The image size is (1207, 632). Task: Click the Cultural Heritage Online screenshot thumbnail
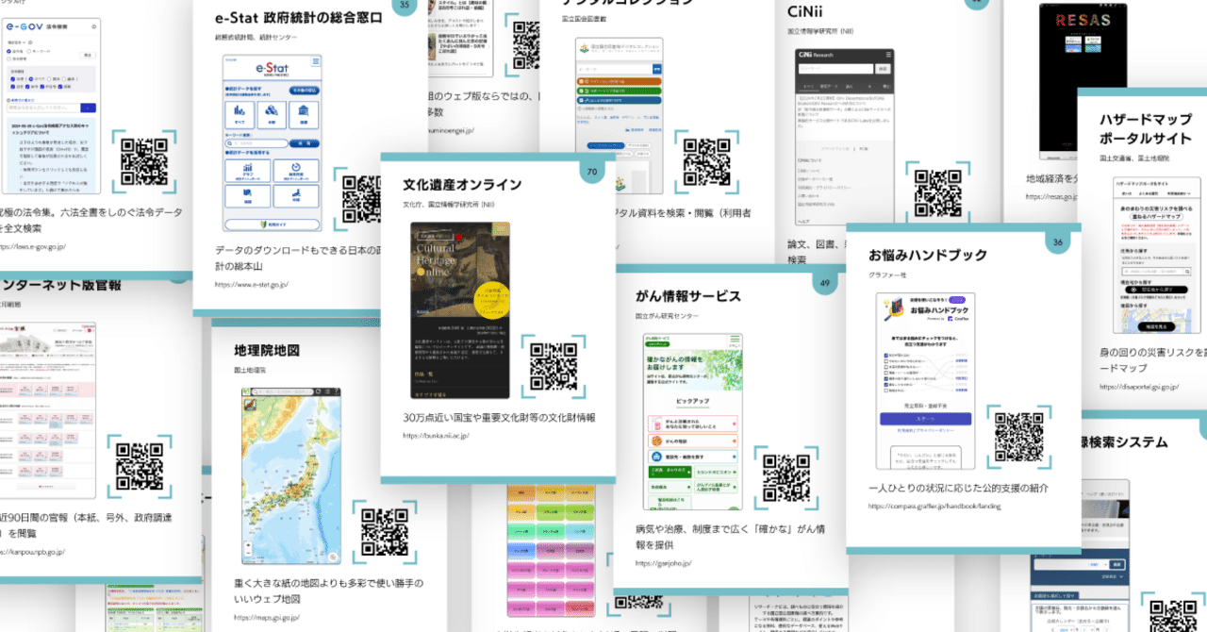coord(460,310)
